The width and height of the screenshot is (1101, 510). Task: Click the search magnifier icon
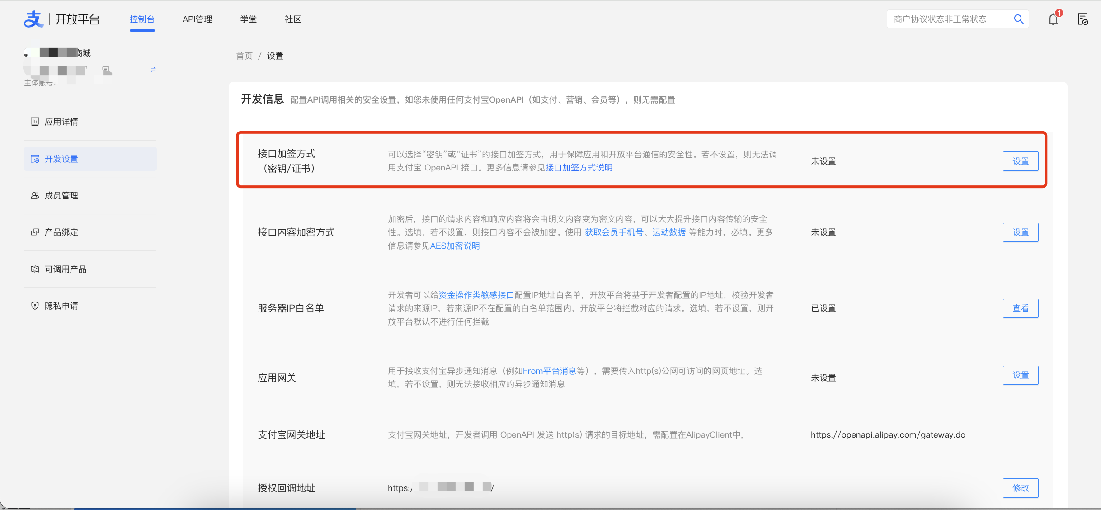1018,19
